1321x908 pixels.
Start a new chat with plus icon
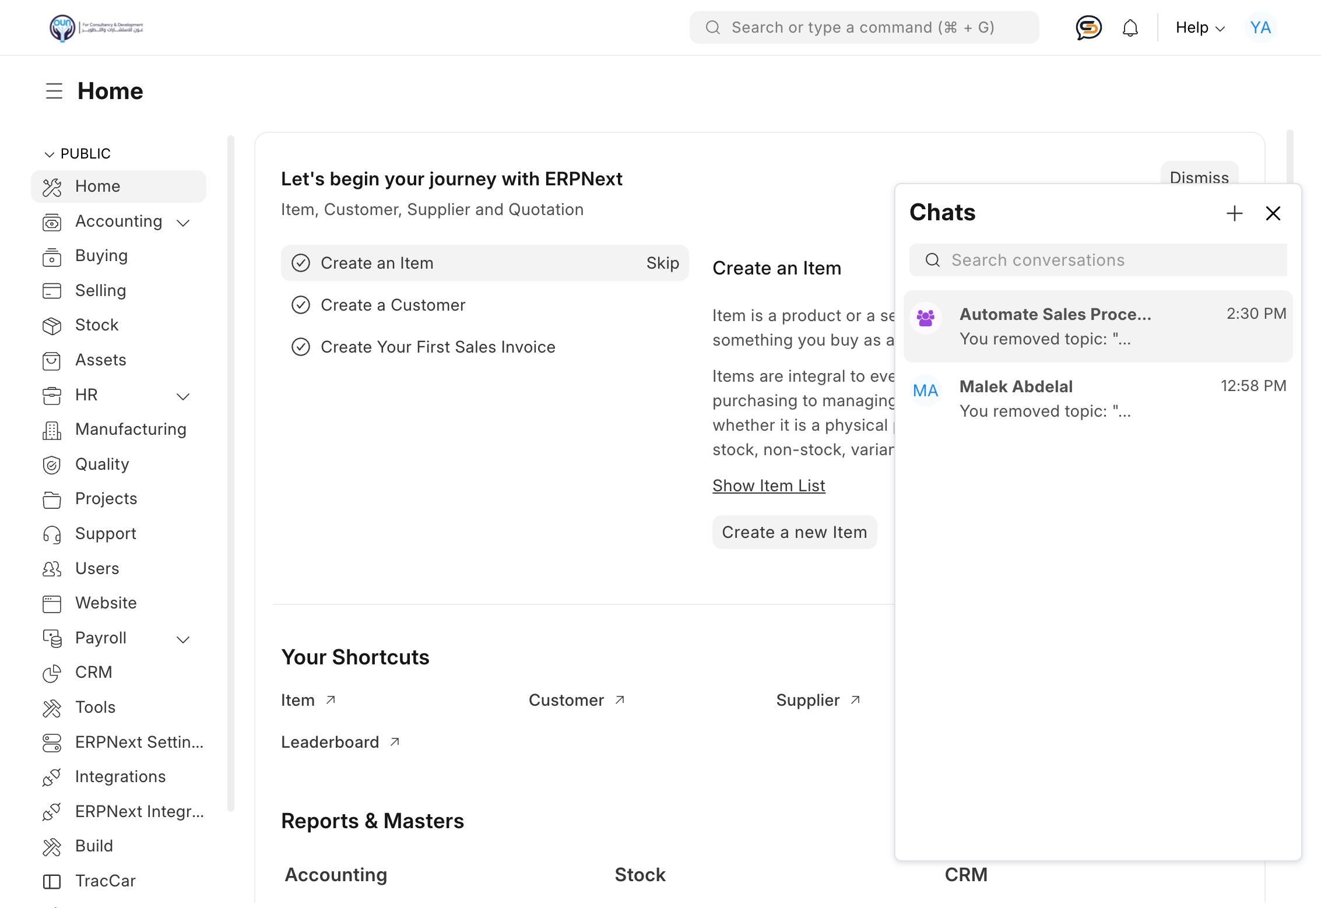pos(1234,213)
